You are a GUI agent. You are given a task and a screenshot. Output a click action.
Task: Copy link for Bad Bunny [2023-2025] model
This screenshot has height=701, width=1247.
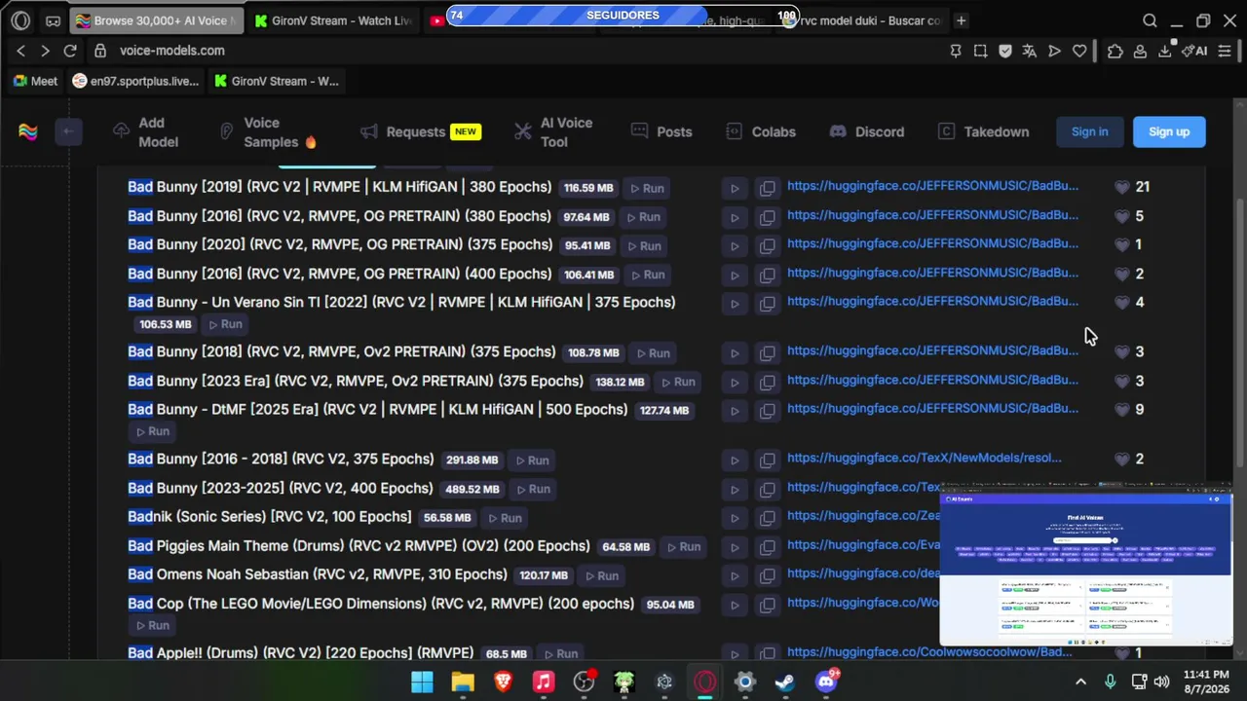(768, 489)
